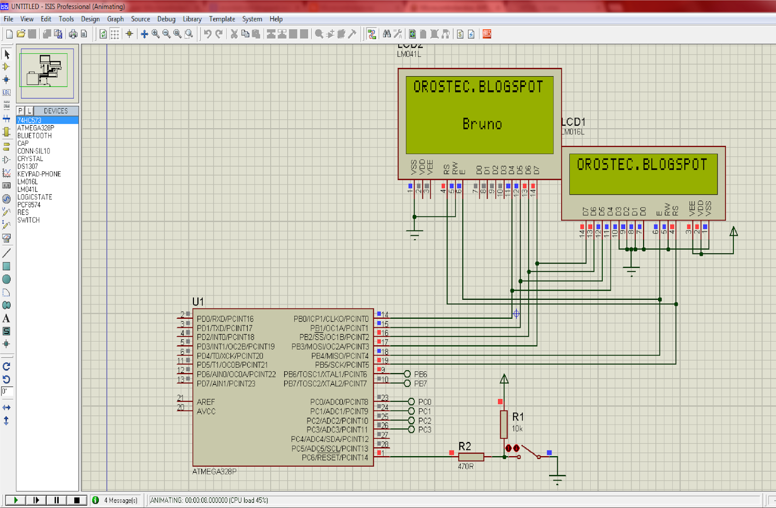
Task: Select the 2D Graphics Text tool
Action: [x=6, y=319]
